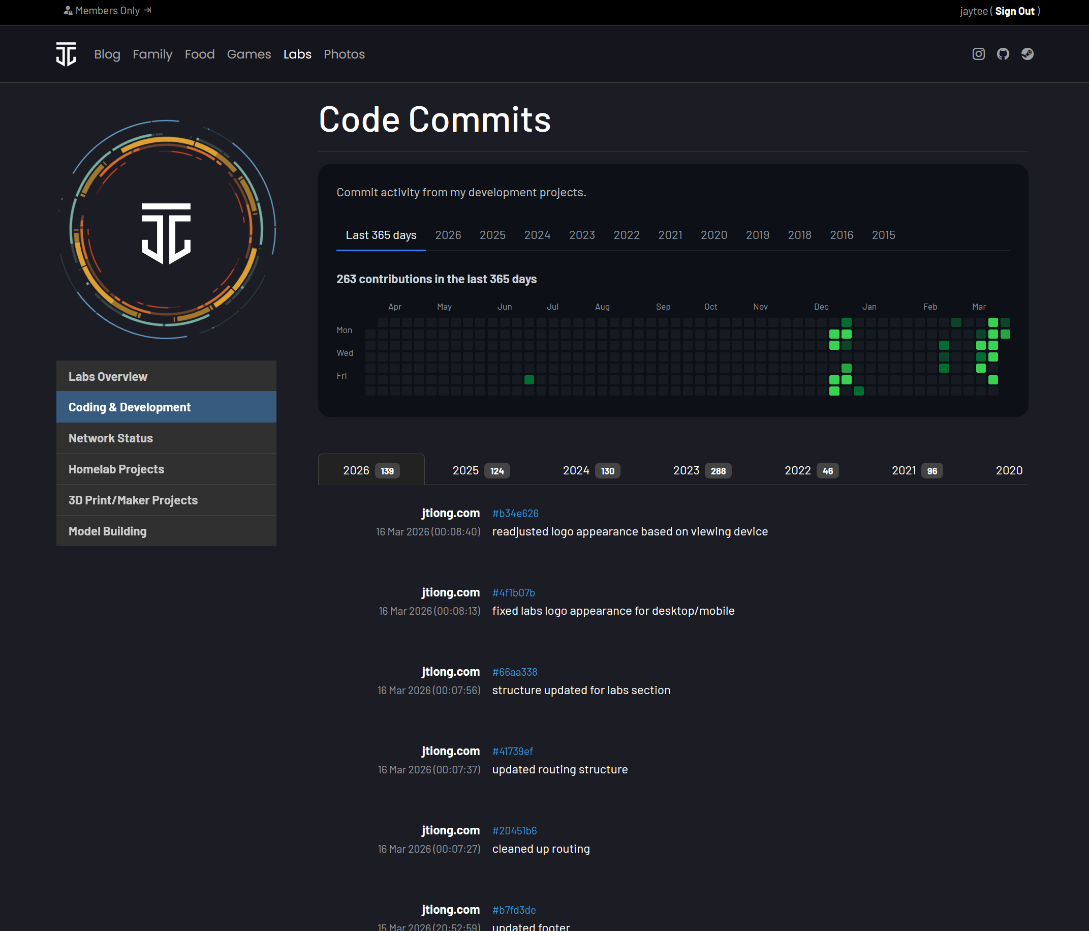Click Sign Out link
The image size is (1089, 931).
pyautogui.click(x=1014, y=11)
